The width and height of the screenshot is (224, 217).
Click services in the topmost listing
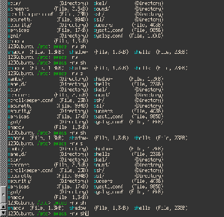pyautogui.click(x=18, y=30)
